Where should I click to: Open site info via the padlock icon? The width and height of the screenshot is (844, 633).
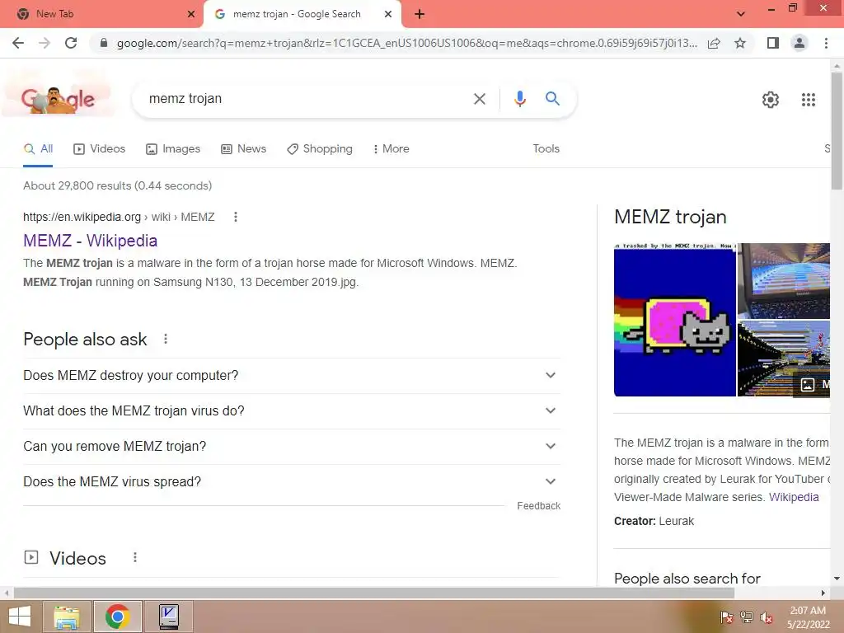[x=104, y=43]
